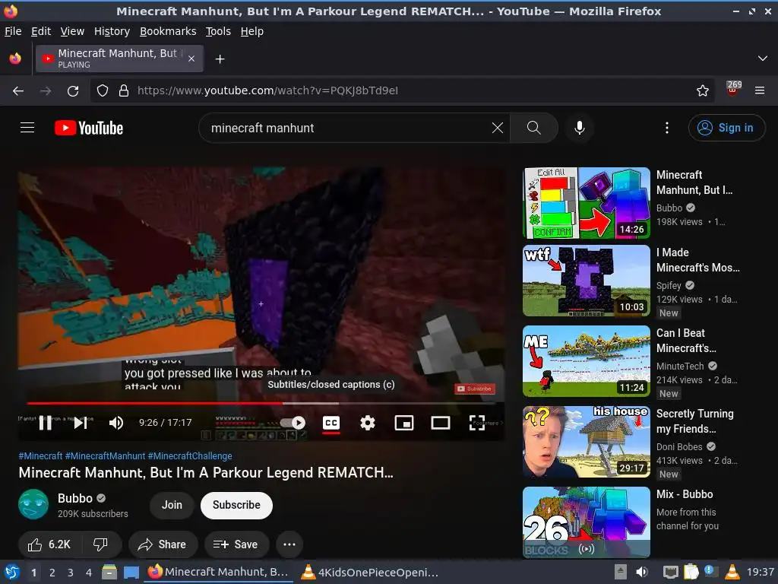Viewport: 778px width, 584px height.
Task: Join Bubbo channel membership
Action: [x=172, y=505]
